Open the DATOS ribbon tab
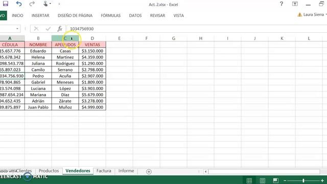 pos(135,15)
